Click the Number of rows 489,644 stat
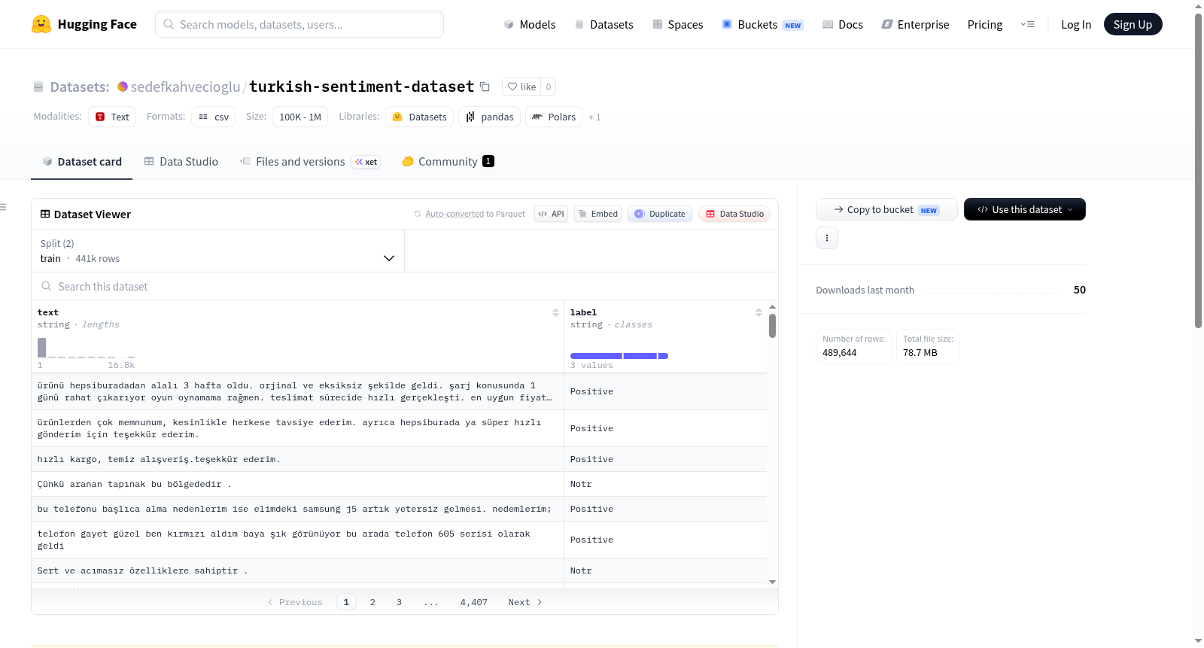1204x648 pixels. (x=853, y=346)
